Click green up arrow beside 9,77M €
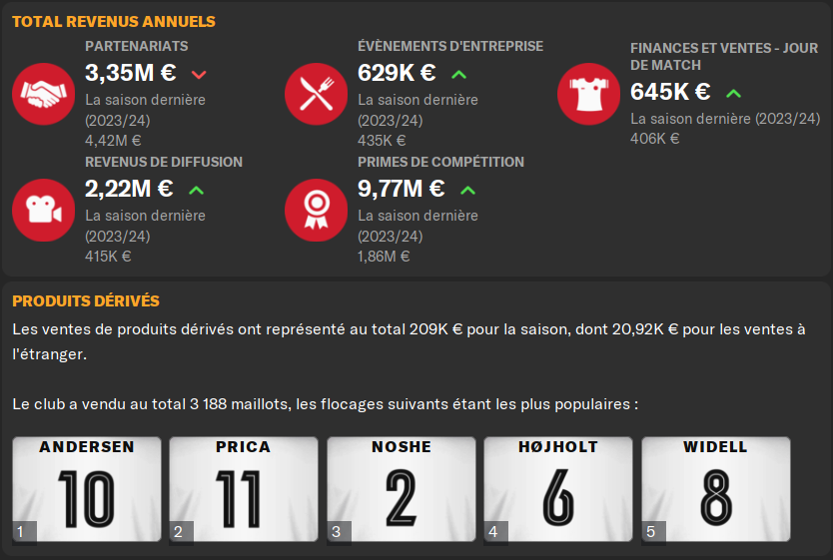Viewport: 833px width, 560px height. [x=468, y=190]
